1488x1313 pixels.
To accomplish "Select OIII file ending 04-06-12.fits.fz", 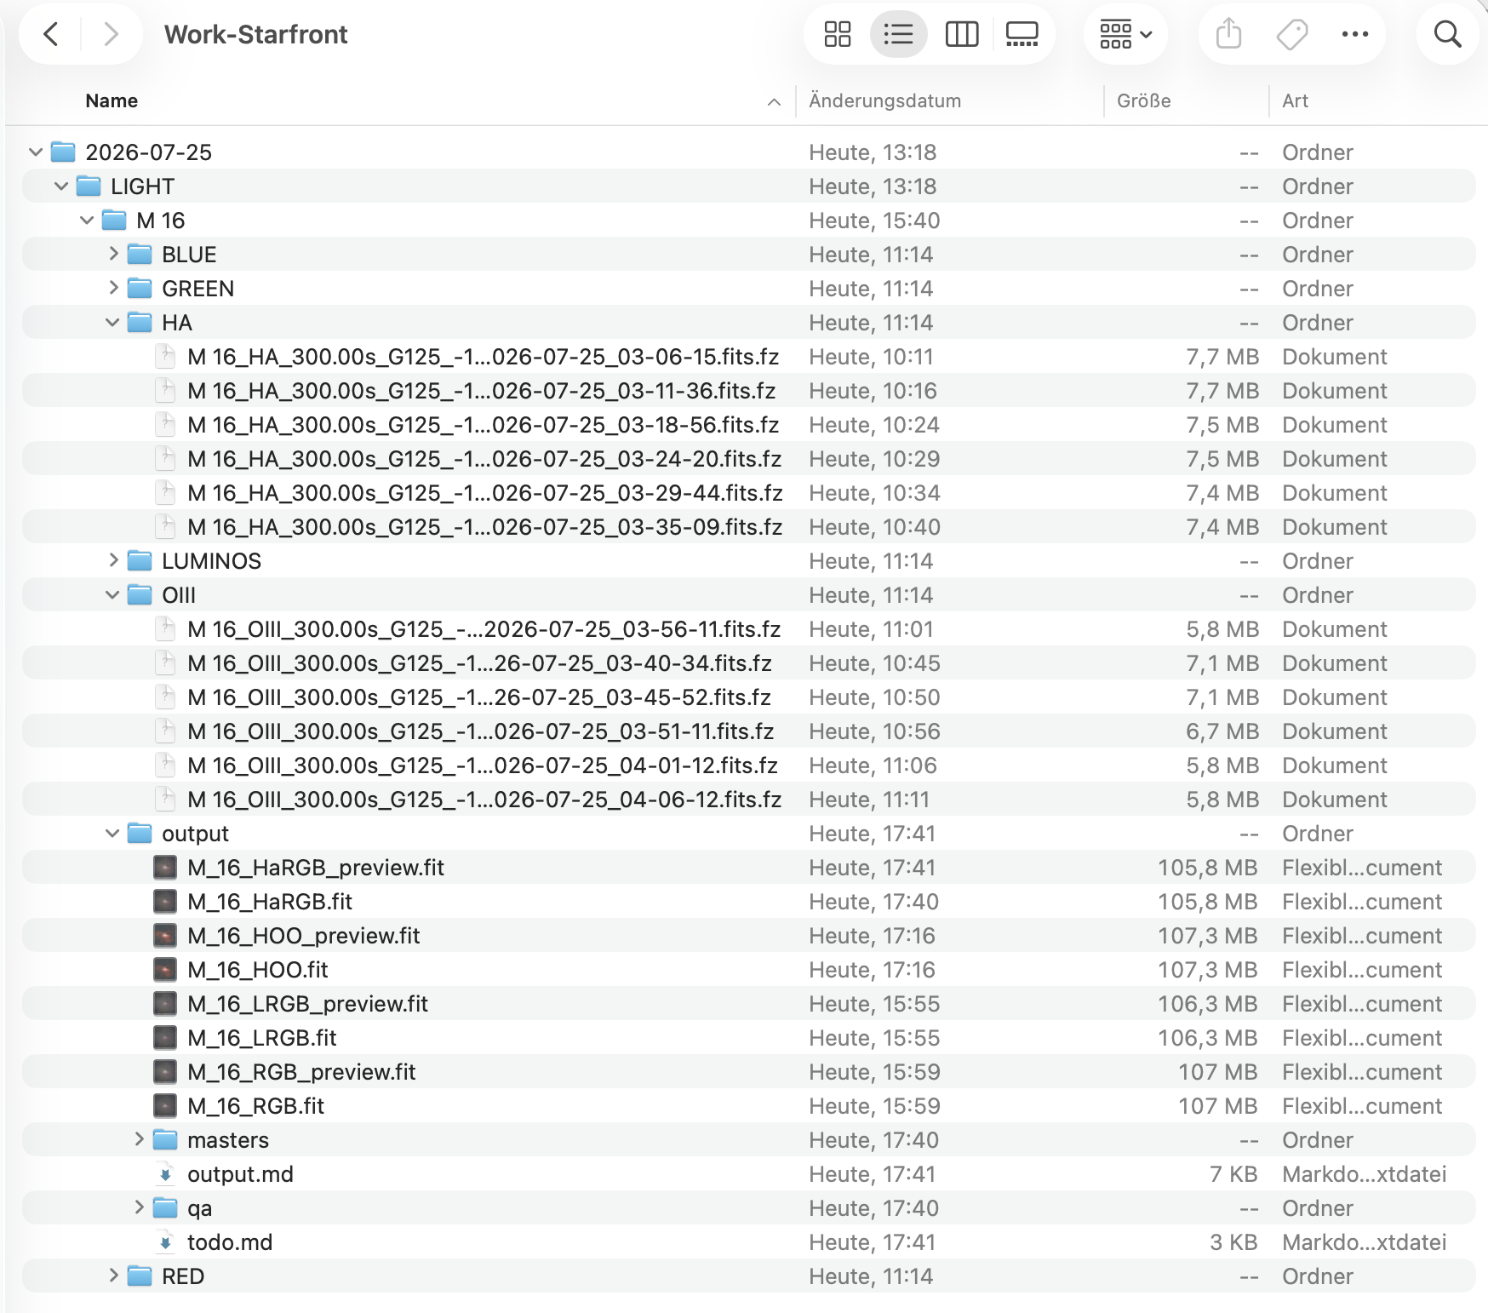I will [484, 800].
